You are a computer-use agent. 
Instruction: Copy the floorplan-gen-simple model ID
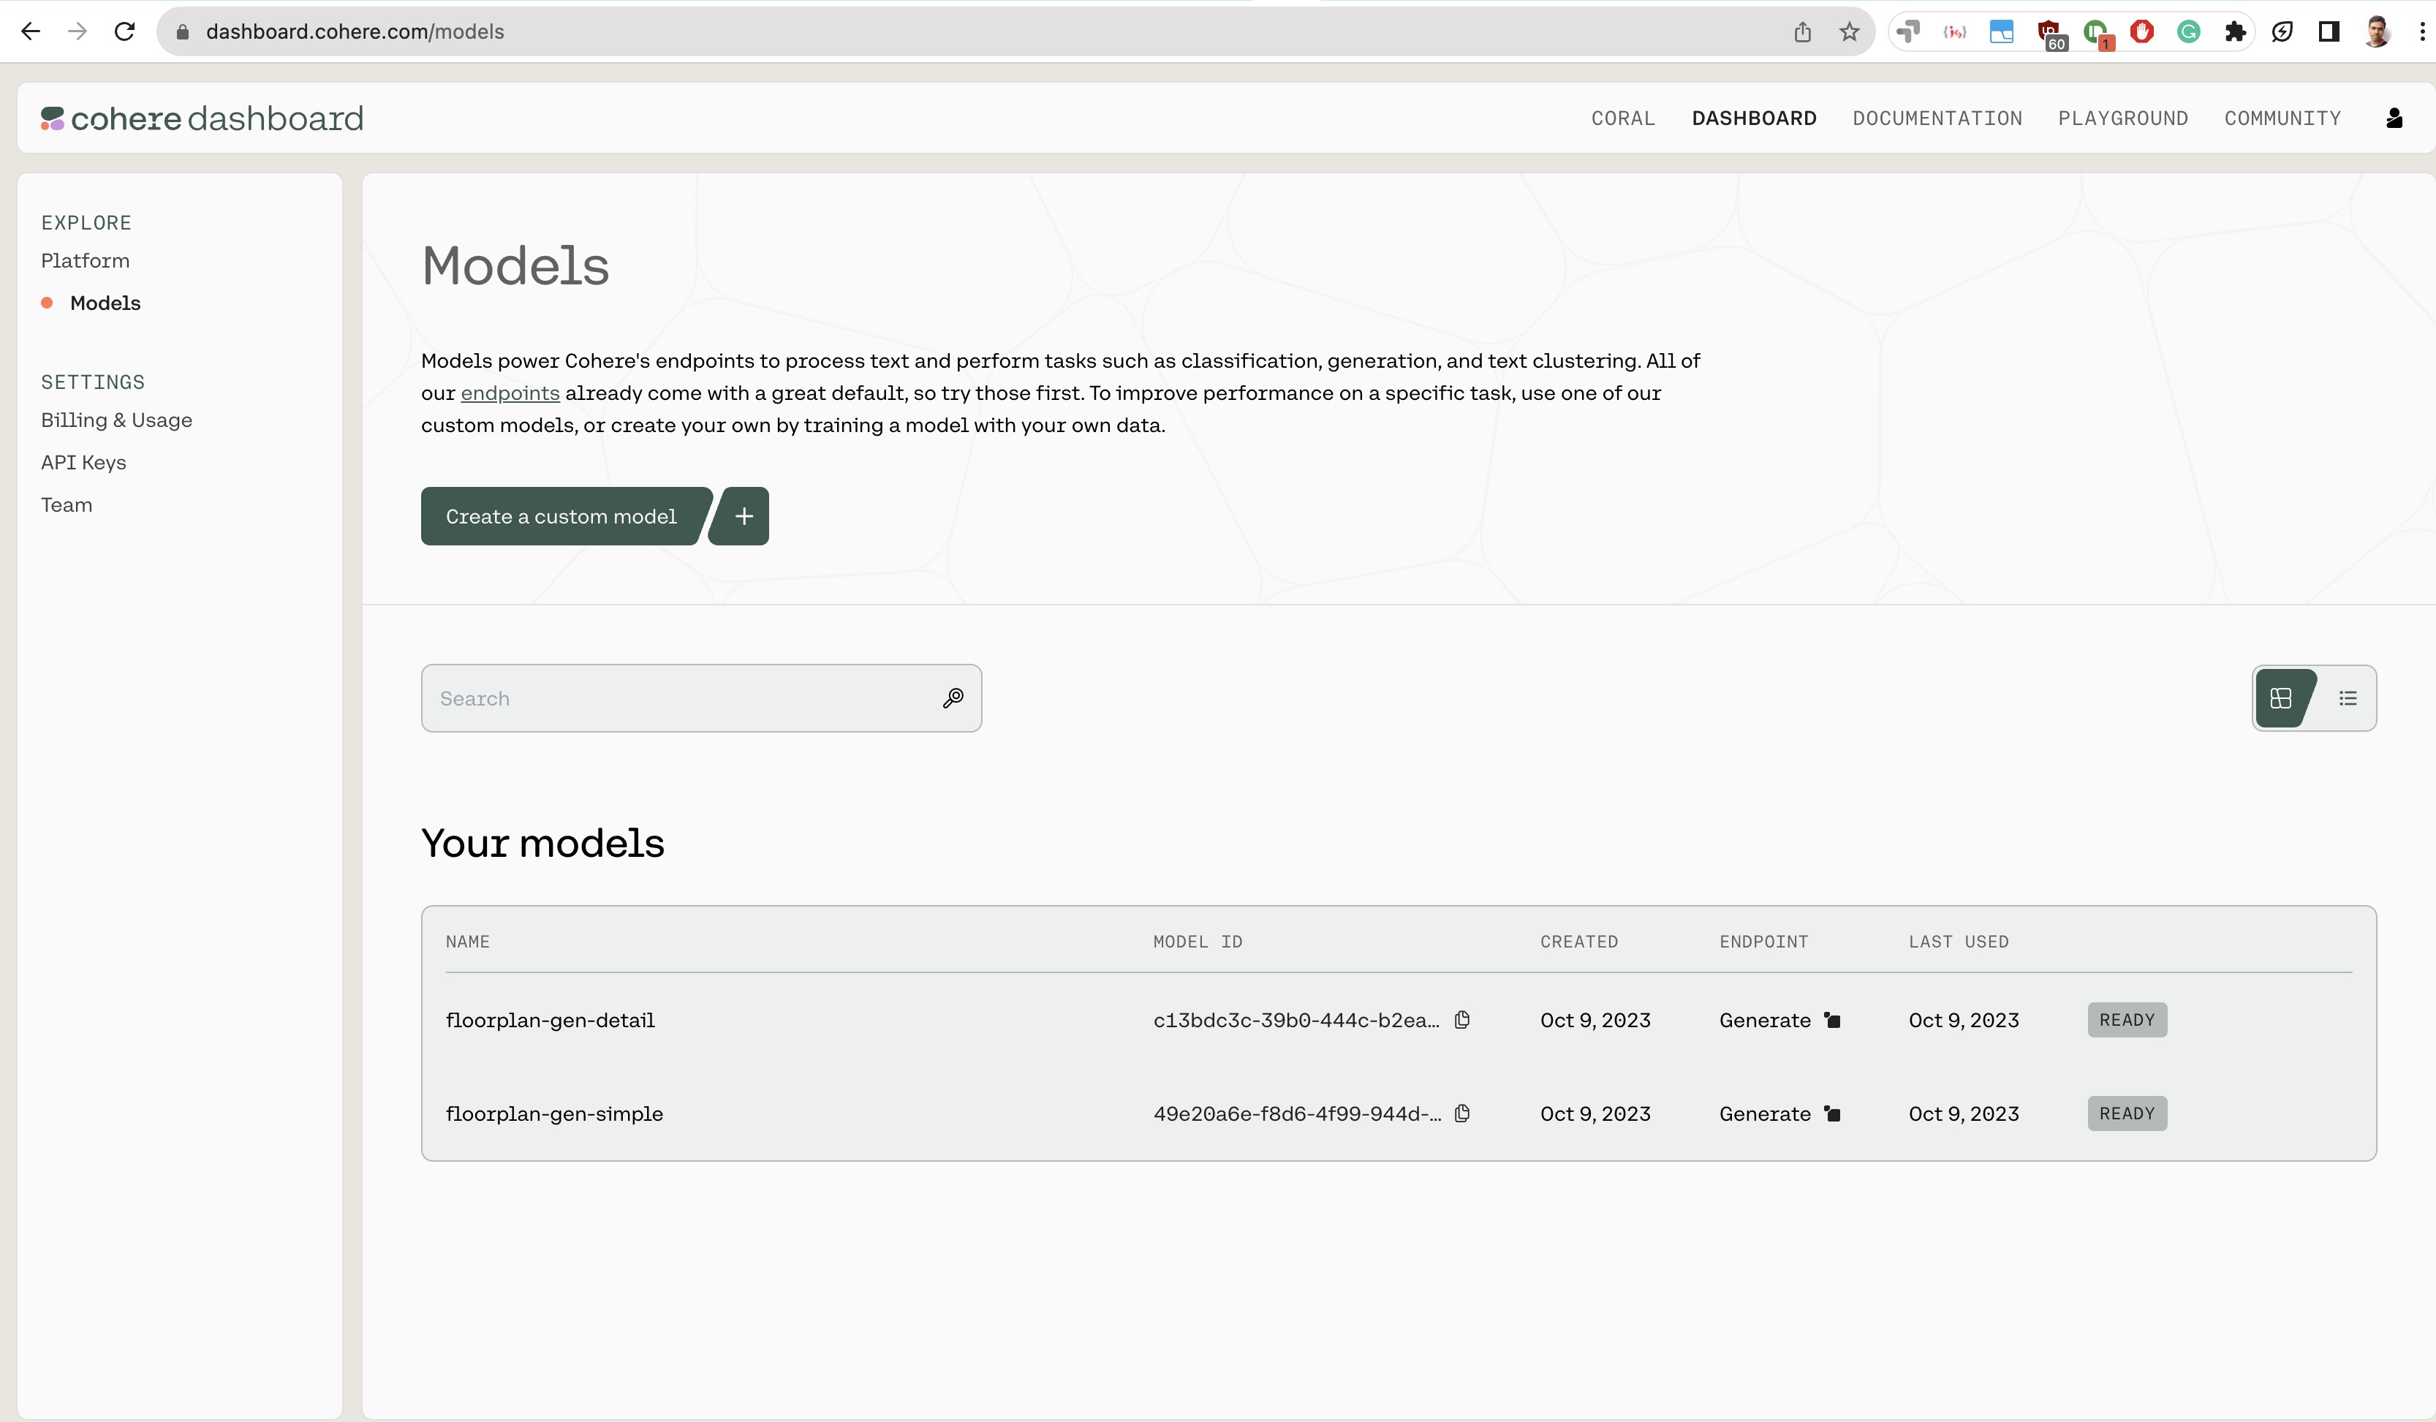click(x=1463, y=1113)
